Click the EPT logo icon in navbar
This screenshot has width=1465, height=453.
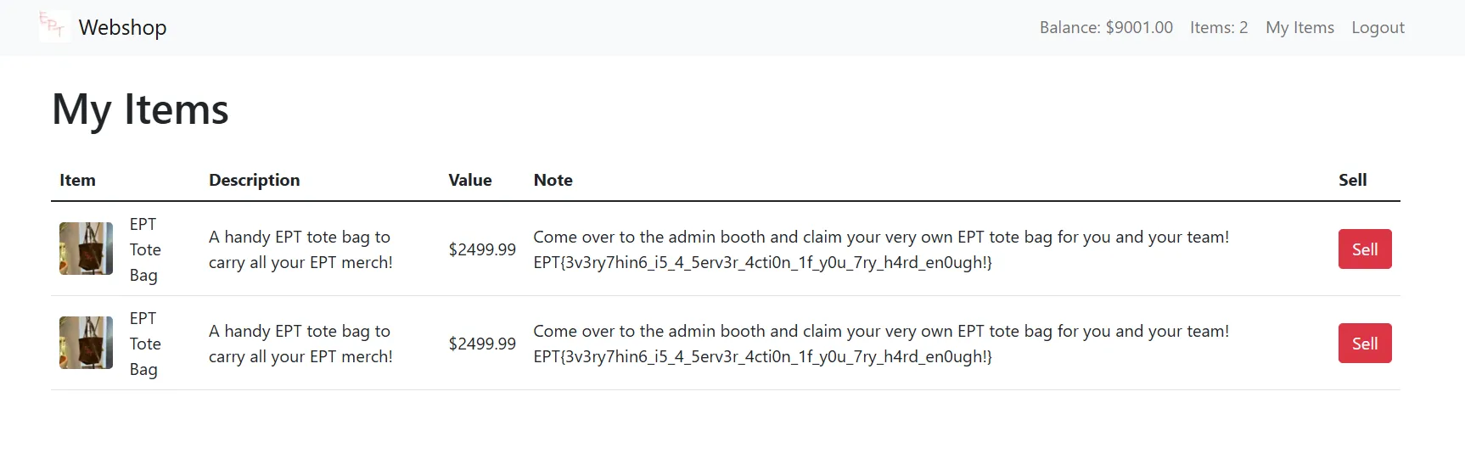[x=54, y=27]
